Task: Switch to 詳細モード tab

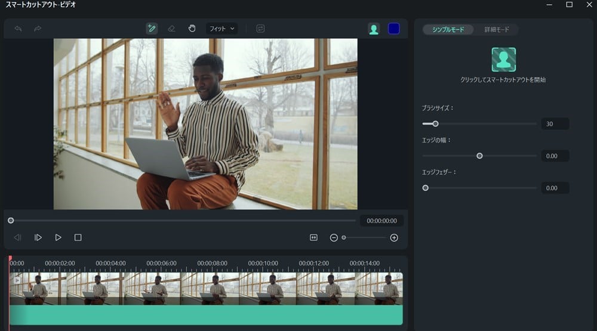Action: coord(497,30)
